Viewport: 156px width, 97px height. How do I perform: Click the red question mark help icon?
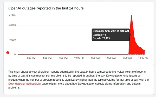click(x=8, y=53)
